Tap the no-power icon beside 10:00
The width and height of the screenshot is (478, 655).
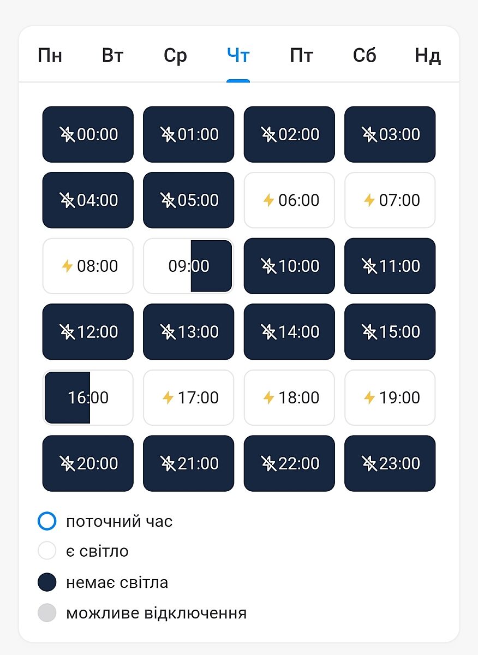[268, 266]
